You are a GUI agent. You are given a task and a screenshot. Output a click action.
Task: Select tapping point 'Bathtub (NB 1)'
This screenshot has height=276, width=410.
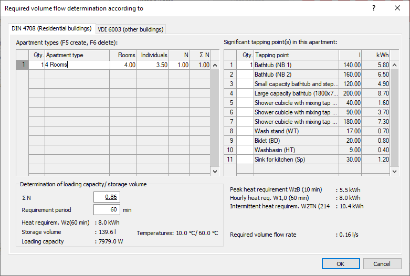(296, 65)
